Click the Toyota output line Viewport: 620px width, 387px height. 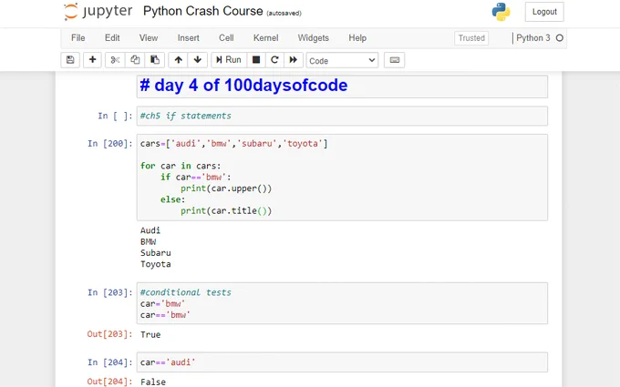click(155, 264)
